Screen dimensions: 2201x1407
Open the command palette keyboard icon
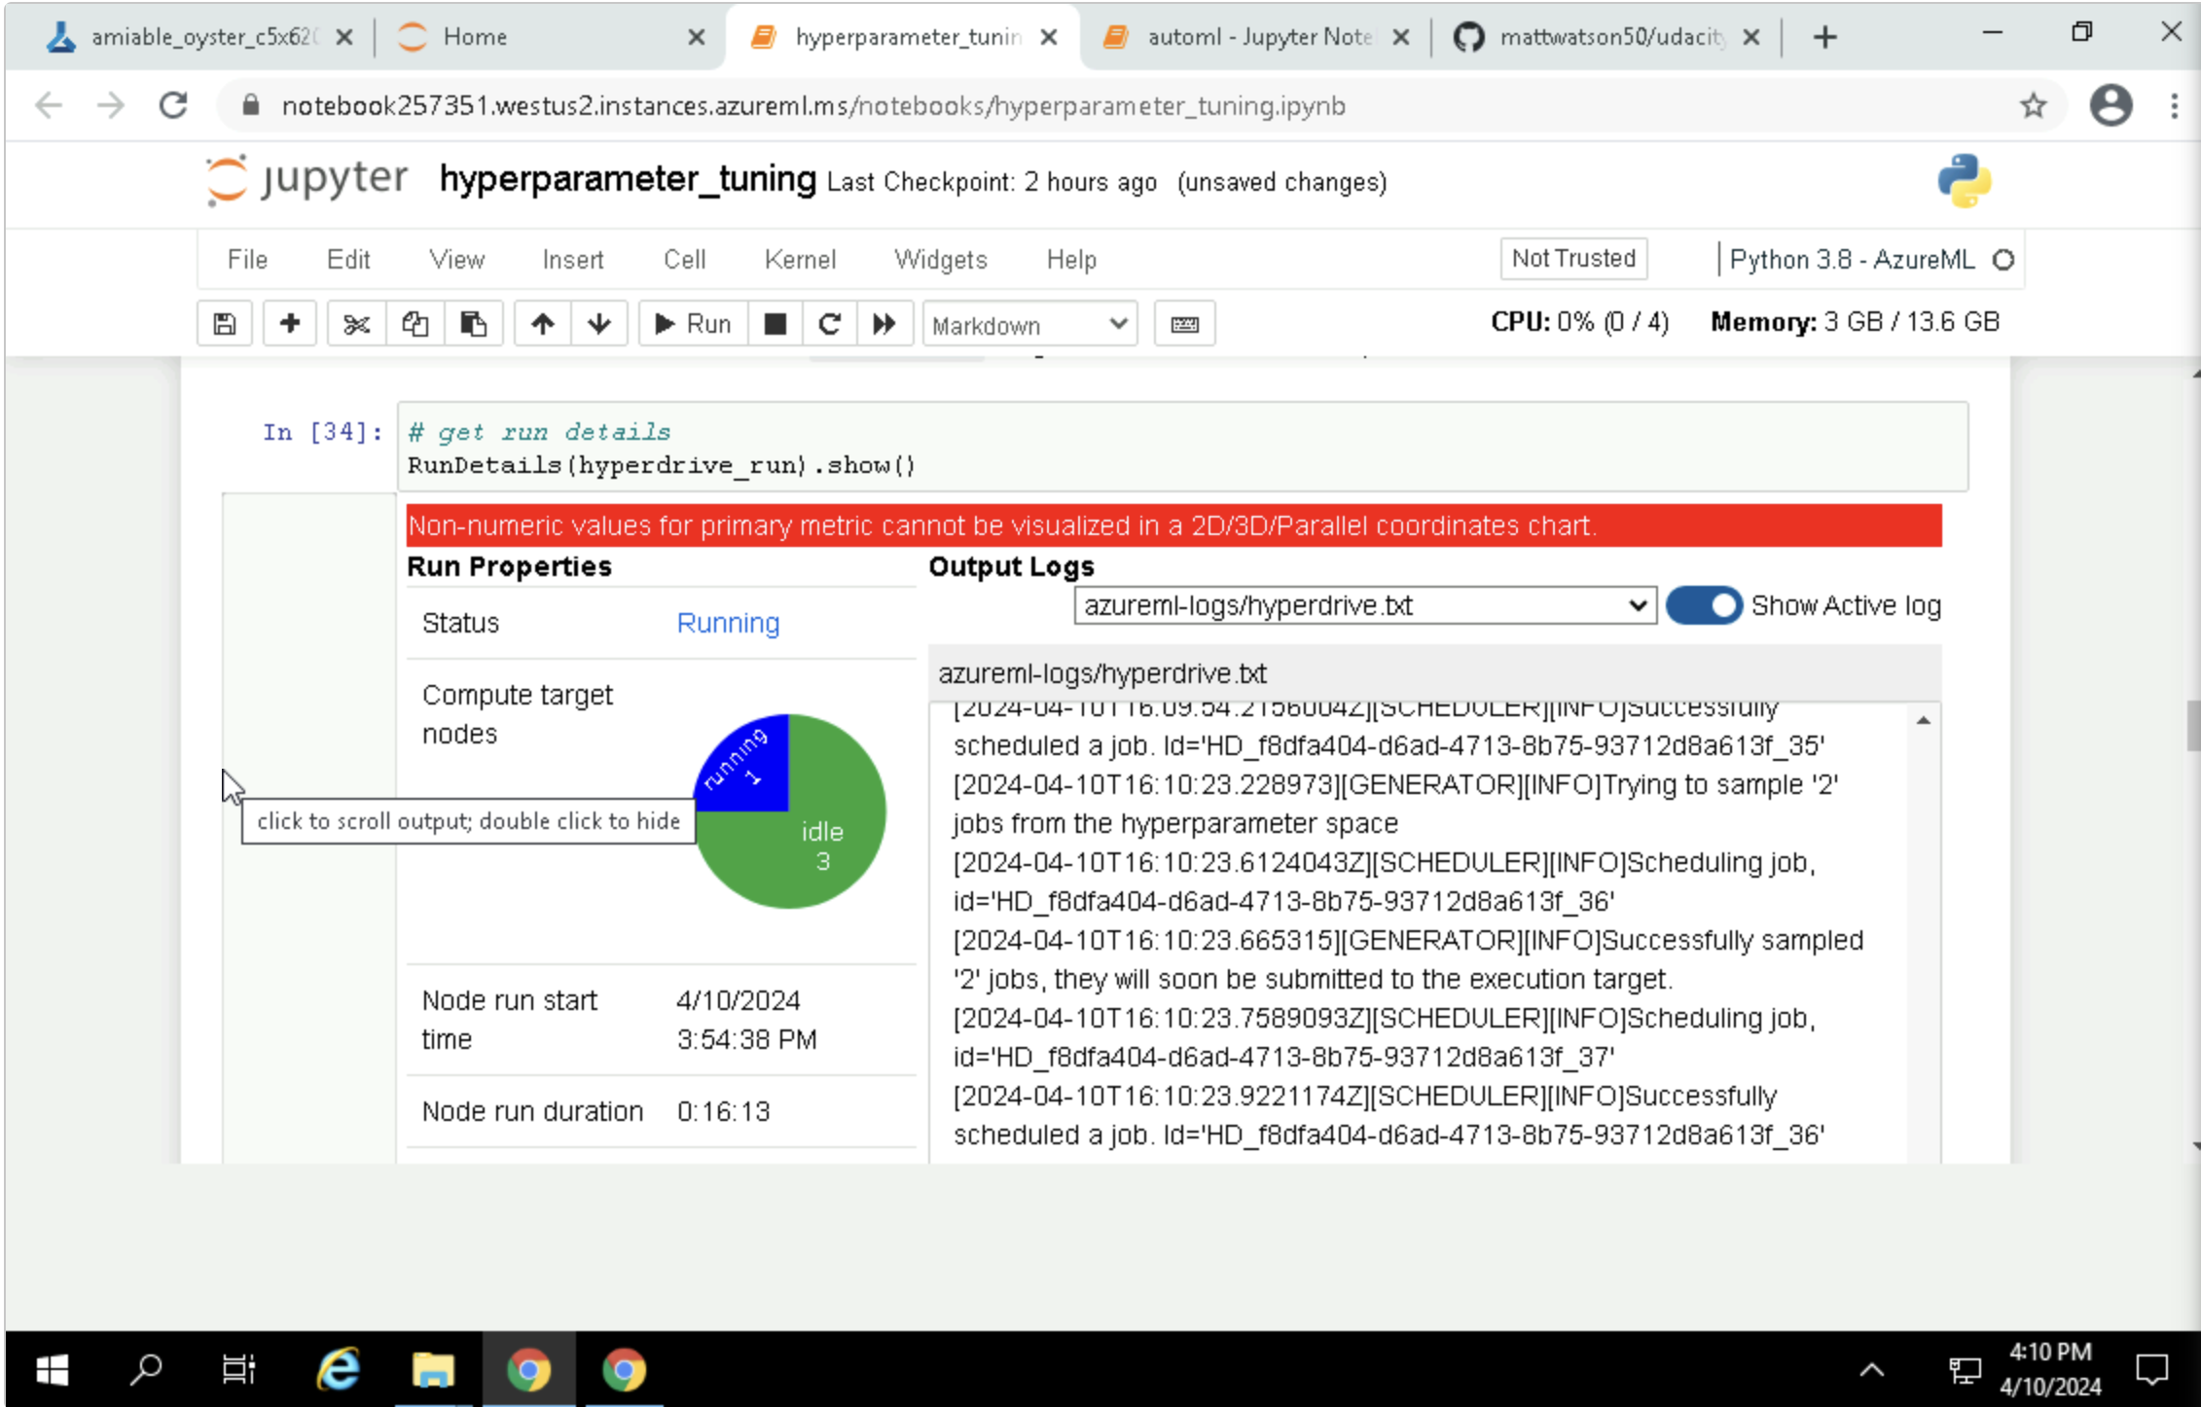[x=1184, y=324]
